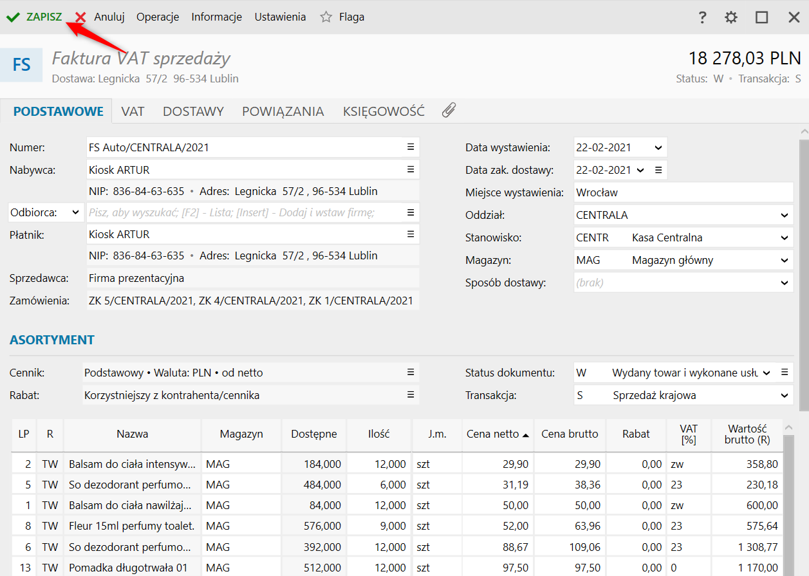Expand the Data wystawienia date dropdown
809x576 pixels.
[x=658, y=148]
